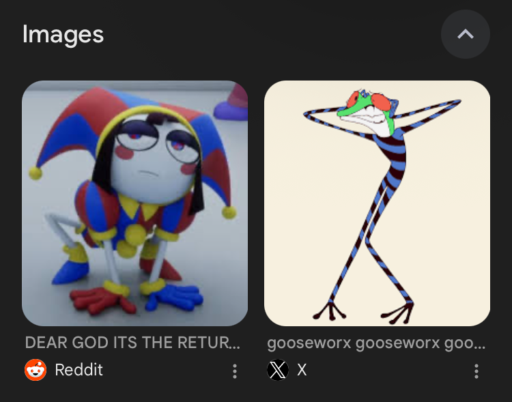Open the striped frog drawing thumbnail
Viewport: 512px width, 402px height.
coord(377,203)
